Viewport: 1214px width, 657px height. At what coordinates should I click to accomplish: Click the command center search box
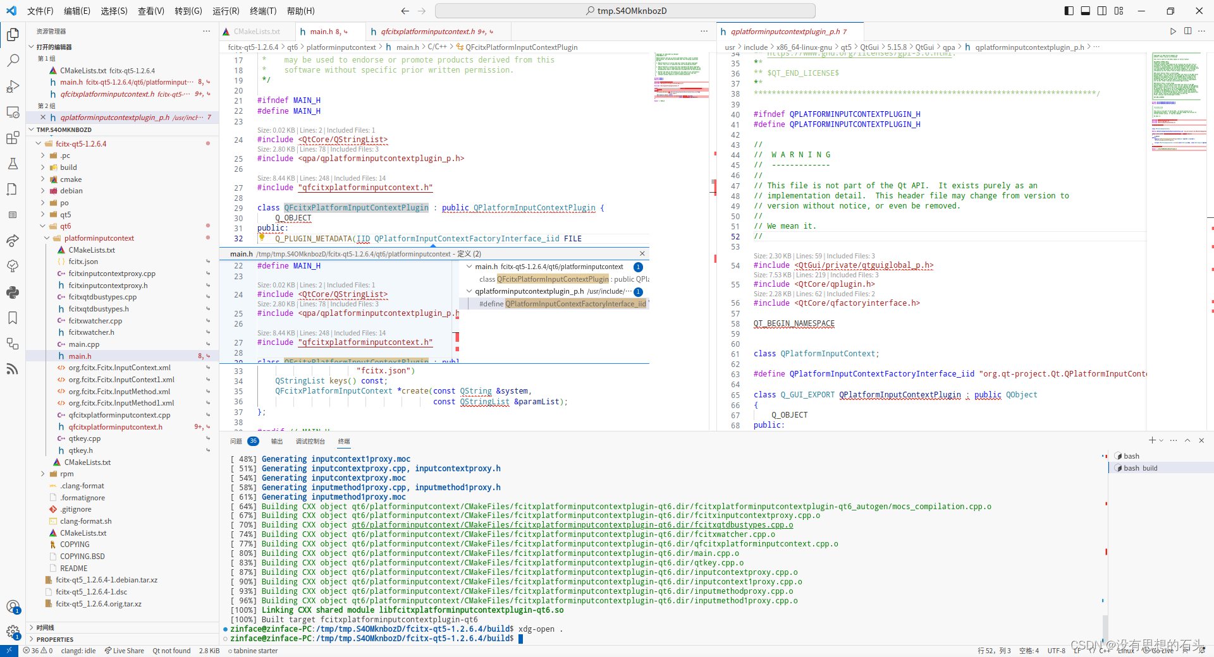[x=625, y=11]
